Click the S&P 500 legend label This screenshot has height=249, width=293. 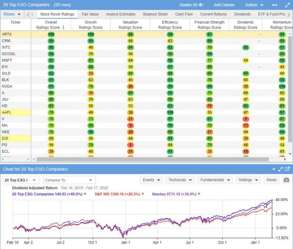[117, 194]
